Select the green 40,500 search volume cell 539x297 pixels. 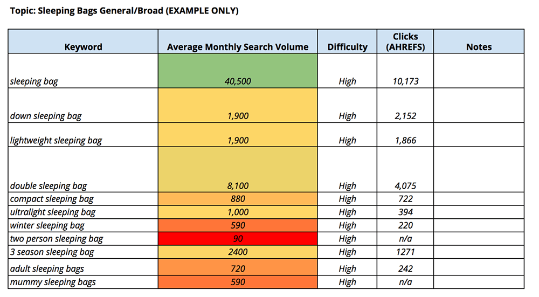238,71
